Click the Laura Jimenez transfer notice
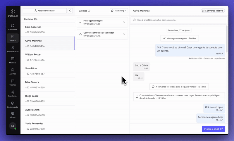234x141 pixels. pos(179,97)
